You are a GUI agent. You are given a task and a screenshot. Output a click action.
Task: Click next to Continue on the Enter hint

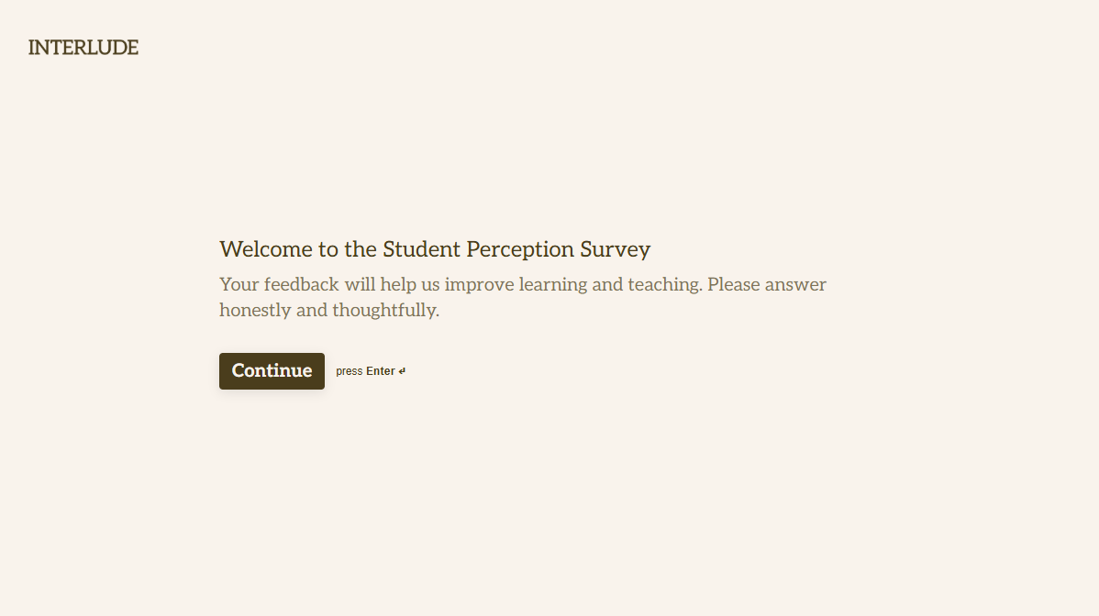tap(370, 371)
